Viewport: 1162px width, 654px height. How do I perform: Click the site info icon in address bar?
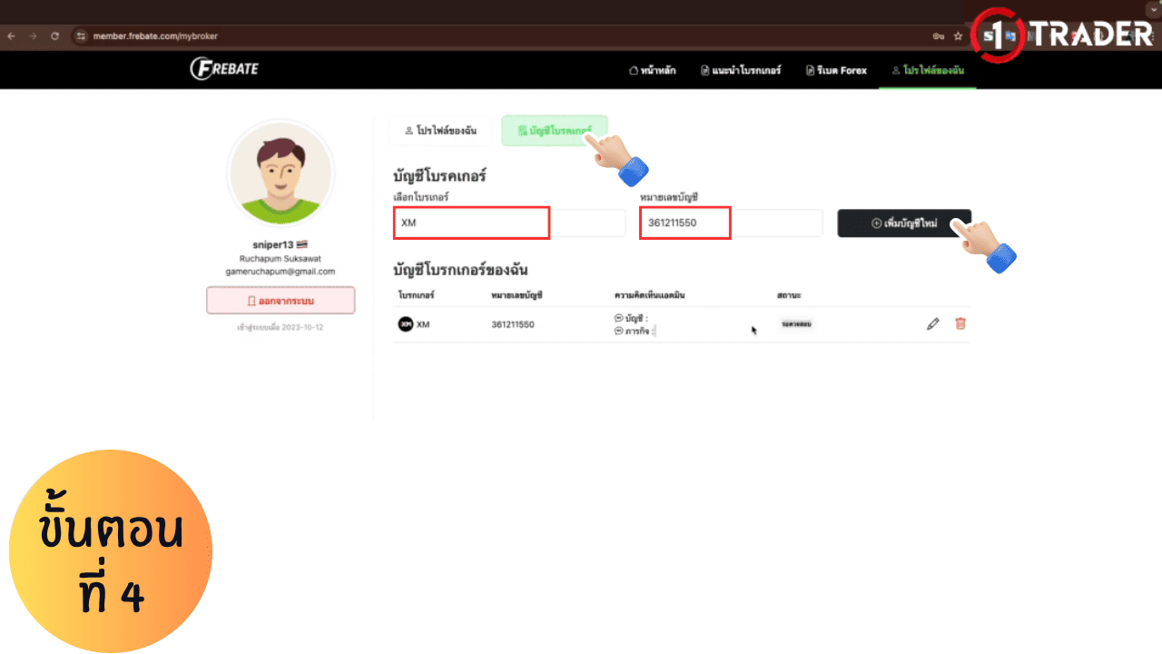tap(81, 36)
